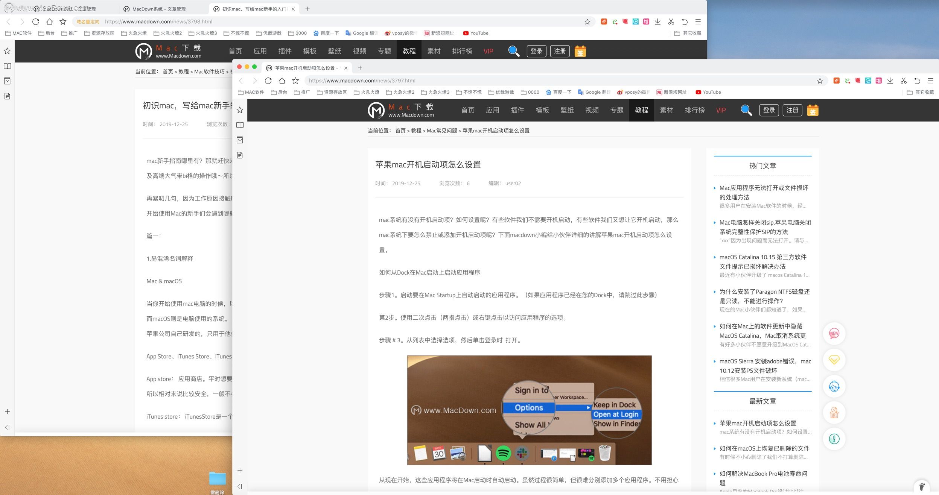The width and height of the screenshot is (939, 495).
Task: Click orange sign-in calendar icon on front site
Action: 813,110
